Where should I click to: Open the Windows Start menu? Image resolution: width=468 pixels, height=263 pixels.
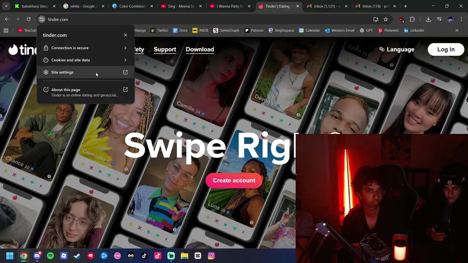10,256
